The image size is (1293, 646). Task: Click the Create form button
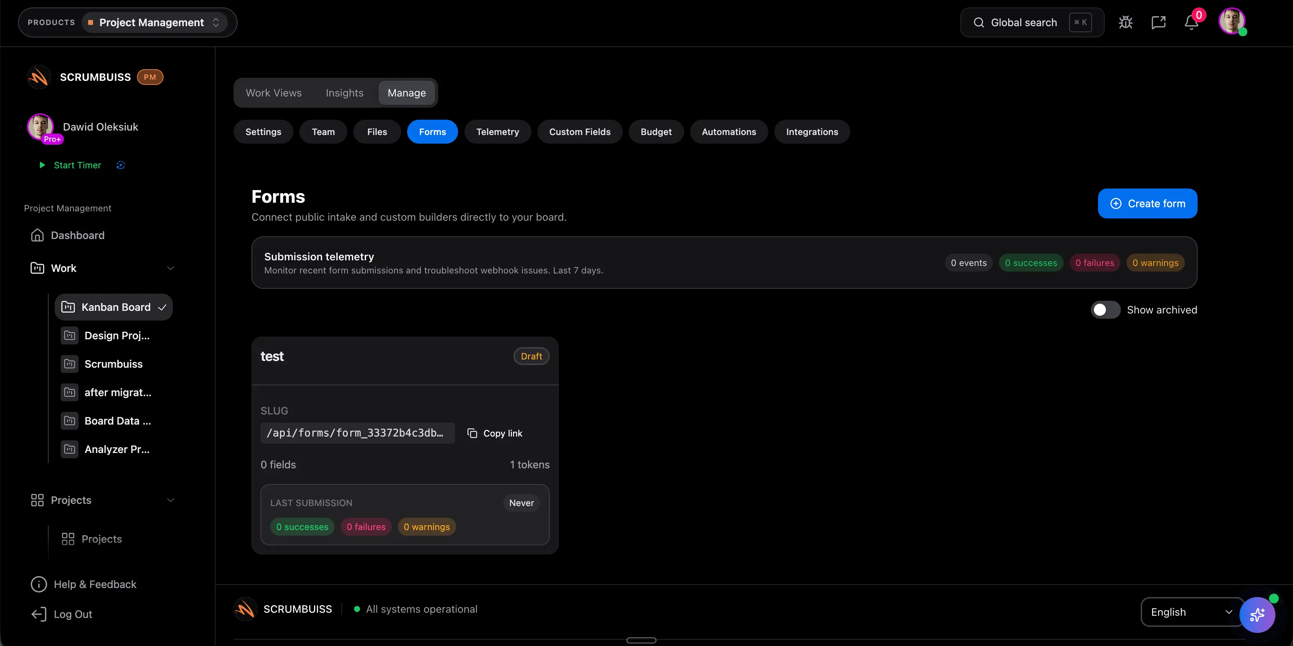(x=1147, y=203)
